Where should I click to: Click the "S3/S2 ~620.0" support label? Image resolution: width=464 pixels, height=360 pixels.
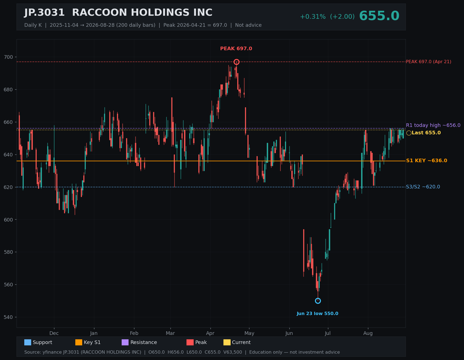423,187
